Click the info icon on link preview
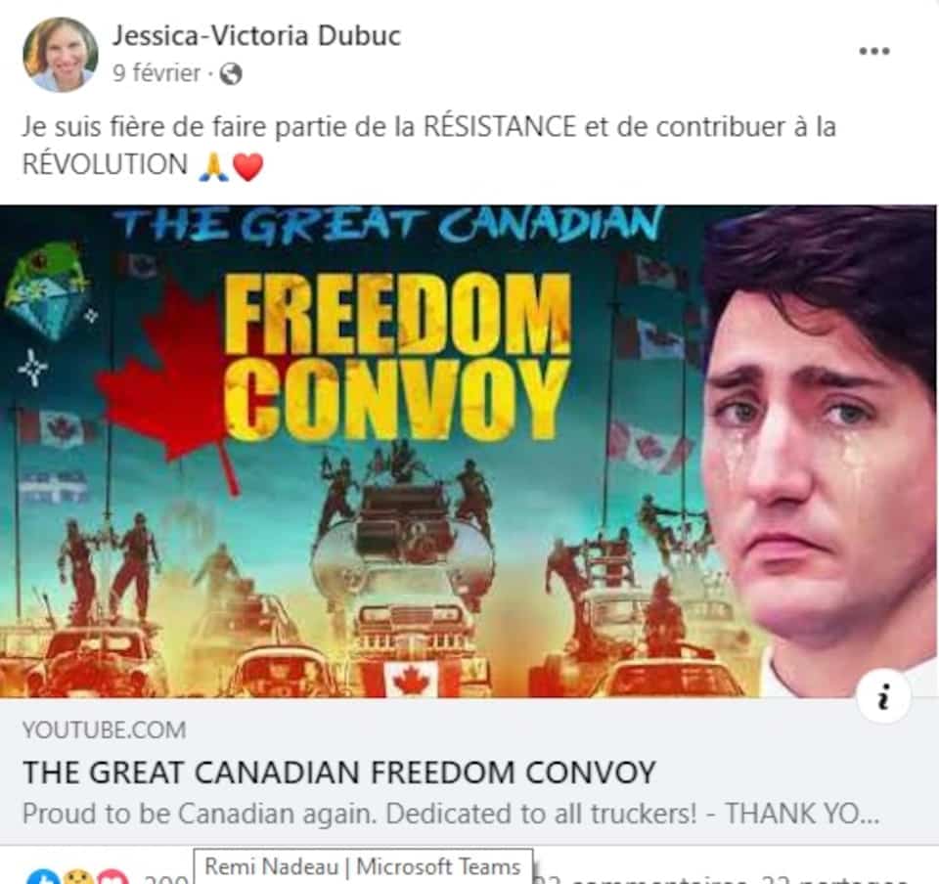 tap(882, 696)
